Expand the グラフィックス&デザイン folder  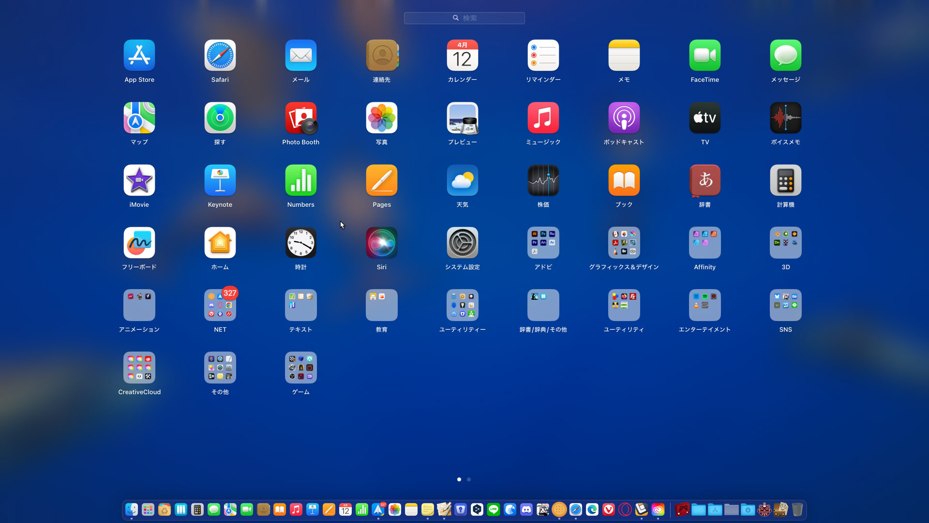(624, 243)
